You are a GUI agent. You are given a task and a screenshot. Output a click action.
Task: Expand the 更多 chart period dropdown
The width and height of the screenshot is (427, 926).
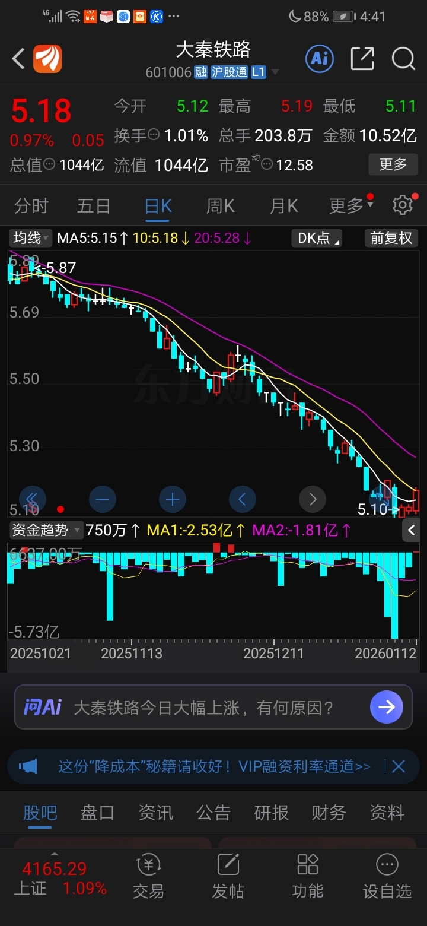[x=351, y=205]
